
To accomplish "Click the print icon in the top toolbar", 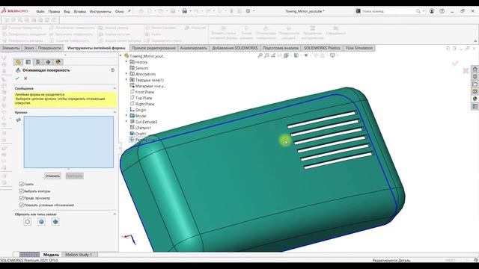I will (x=185, y=11).
